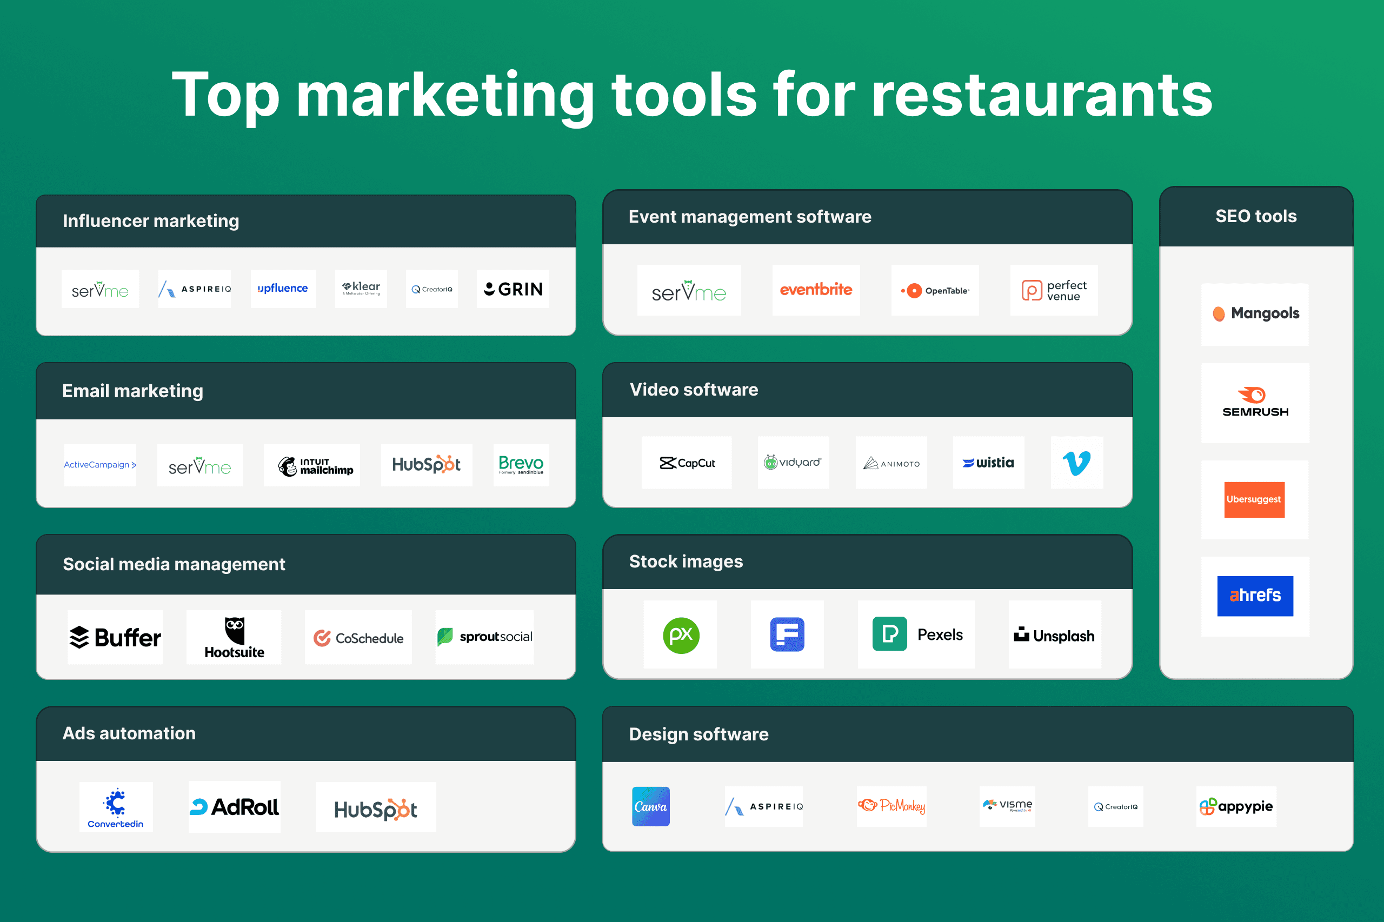This screenshot has width=1384, height=922.
Task: Click the Brevo logo
Action: [521, 465]
